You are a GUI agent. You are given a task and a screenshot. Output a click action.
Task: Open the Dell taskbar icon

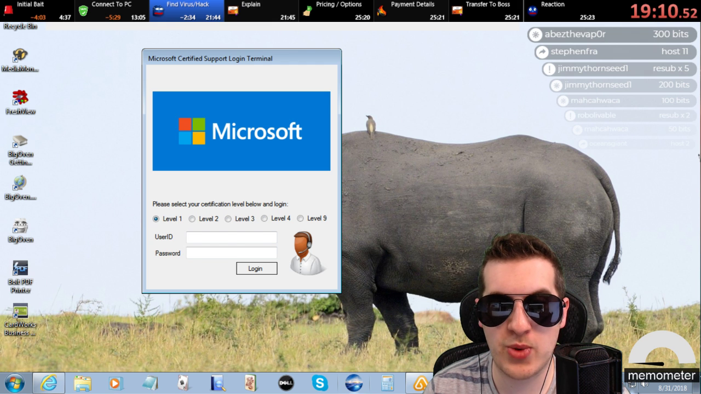285,383
